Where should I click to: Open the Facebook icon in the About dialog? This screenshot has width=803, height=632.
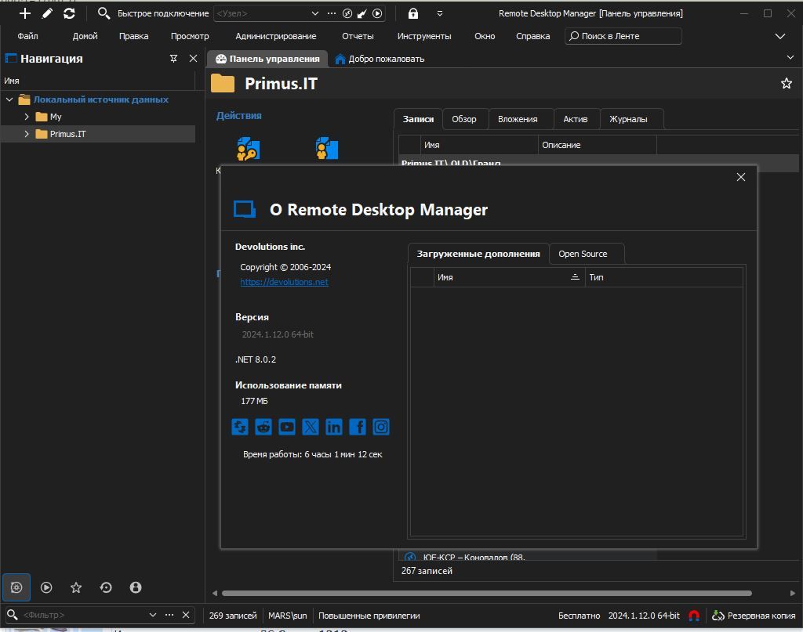(358, 427)
